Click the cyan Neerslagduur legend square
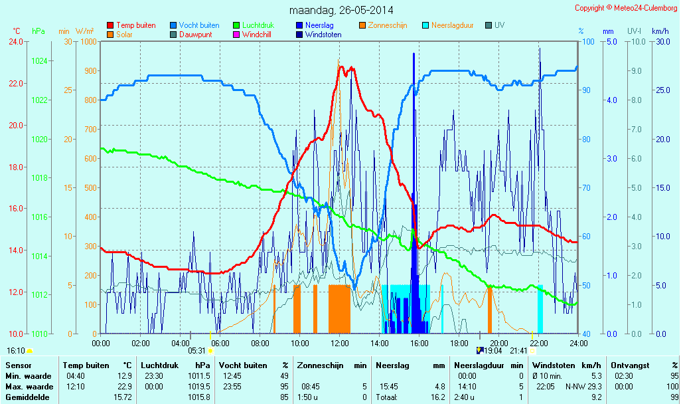The width and height of the screenshot is (681, 404). (x=426, y=25)
